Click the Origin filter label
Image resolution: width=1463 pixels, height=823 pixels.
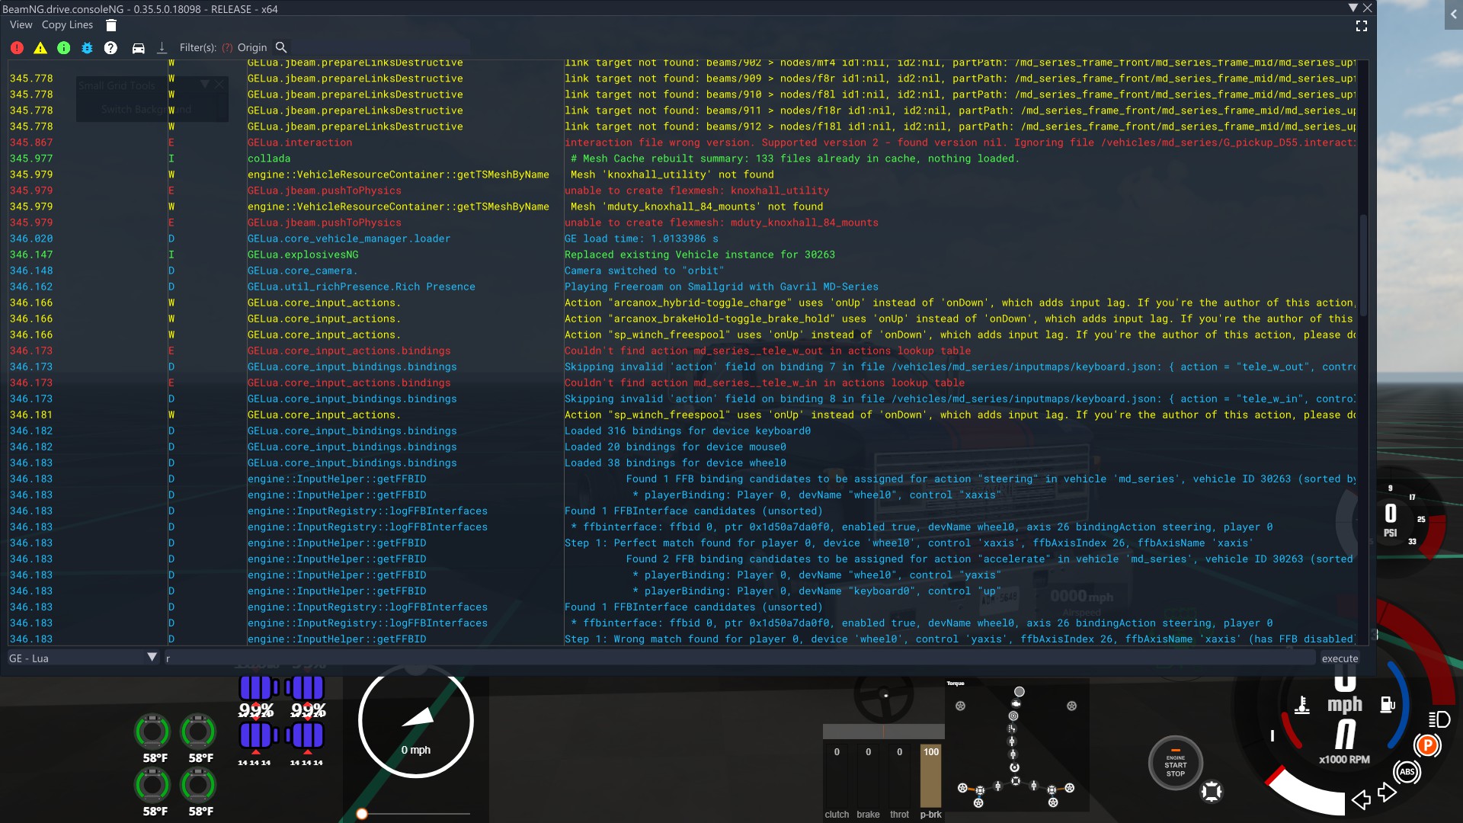pyautogui.click(x=252, y=47)
